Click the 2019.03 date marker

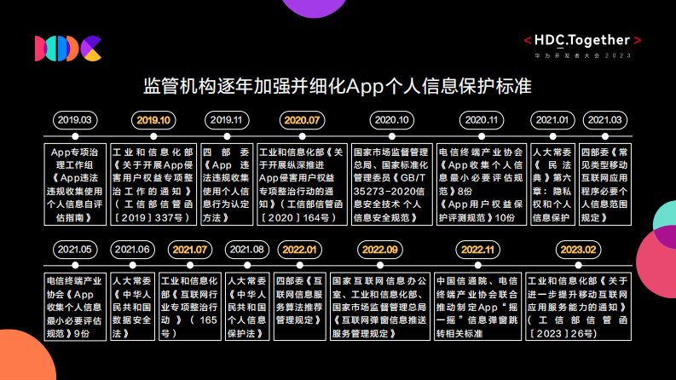(x=75, y=119)
